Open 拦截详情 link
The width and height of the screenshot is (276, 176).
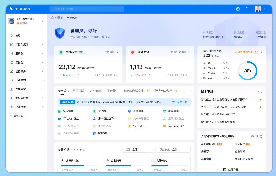pyautogui.click(x=111, y=52)
